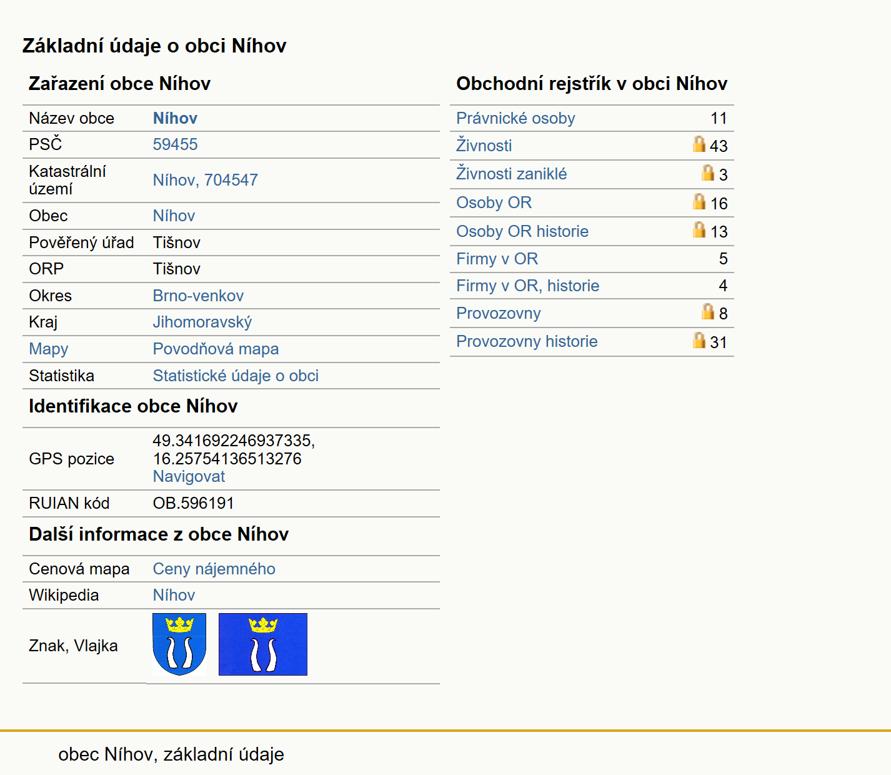
Task: Follow the postal code 59455 link
Action: 175,144
